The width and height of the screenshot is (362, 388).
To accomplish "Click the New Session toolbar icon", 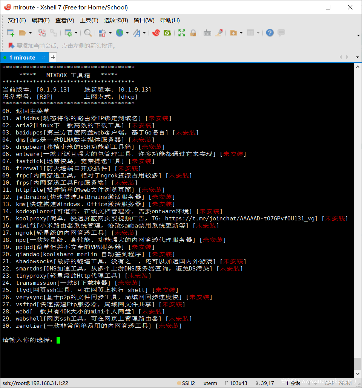I will (x=11, y=33).
